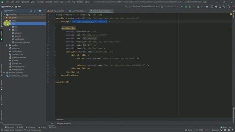
Task: Open Search Everywhere magnifier icon
Action: (x=229, y=7)
